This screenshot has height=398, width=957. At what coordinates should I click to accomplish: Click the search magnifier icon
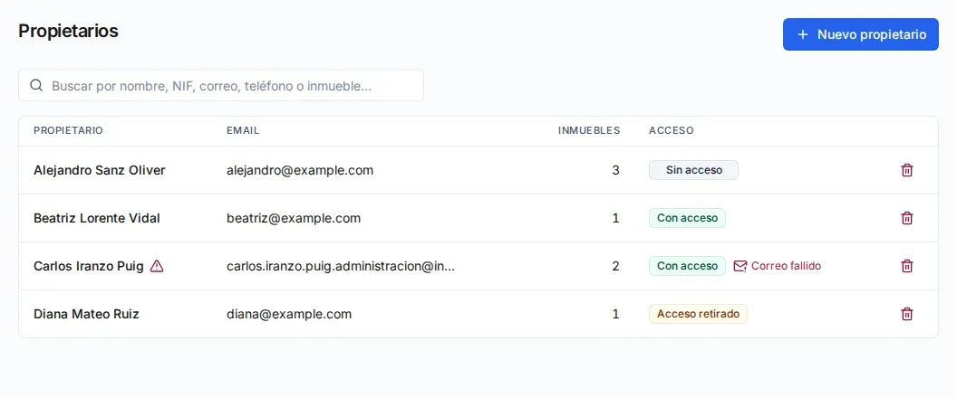click(x=36, y=85)
